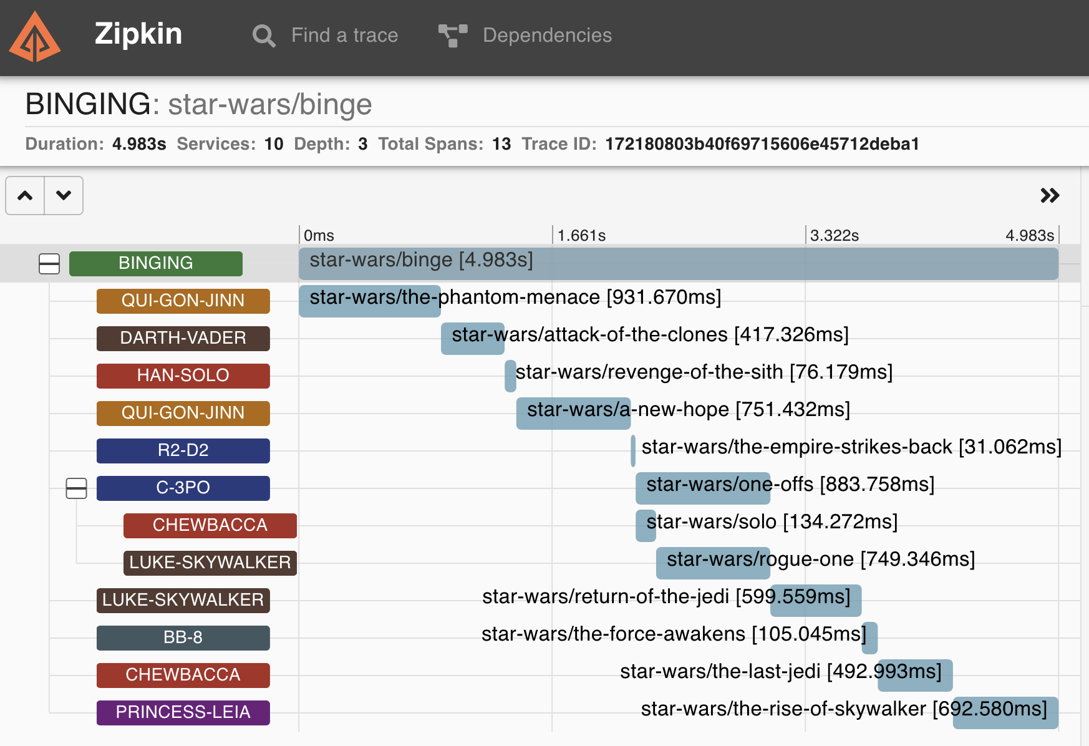Select the QUI-GON-JINN label for the-phantom-menace
Screen dimensions: 1089x746
pyautogui.click(x=183, y=301)
